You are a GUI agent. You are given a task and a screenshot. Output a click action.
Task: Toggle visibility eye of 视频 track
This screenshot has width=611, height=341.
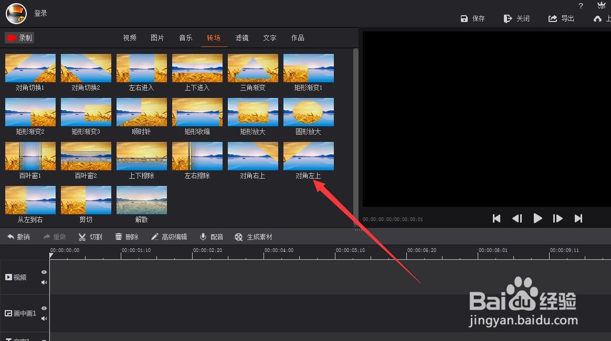pos(44,272)
